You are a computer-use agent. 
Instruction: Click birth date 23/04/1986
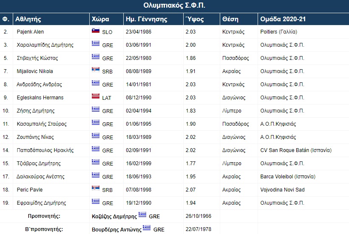[139, 32]
